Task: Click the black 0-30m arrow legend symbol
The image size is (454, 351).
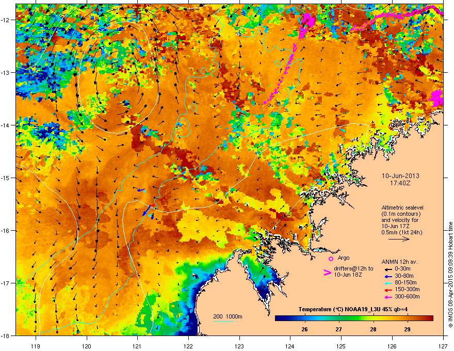Action: (x=388, y=269)
